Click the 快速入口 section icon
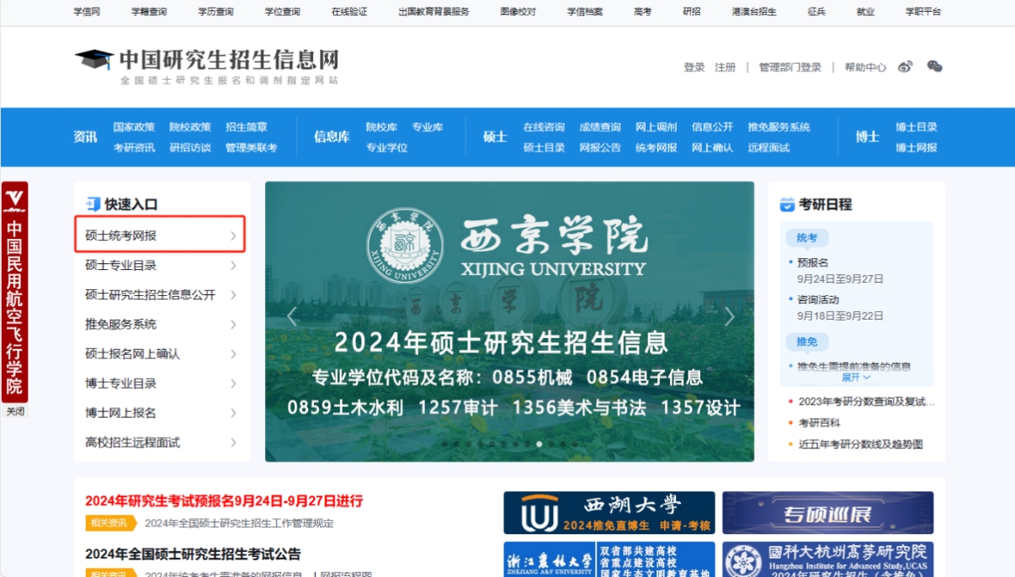 pyautogui.click(x=93, y=204)
